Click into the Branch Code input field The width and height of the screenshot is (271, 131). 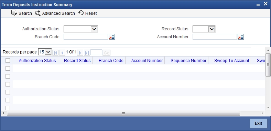point(86,37)
